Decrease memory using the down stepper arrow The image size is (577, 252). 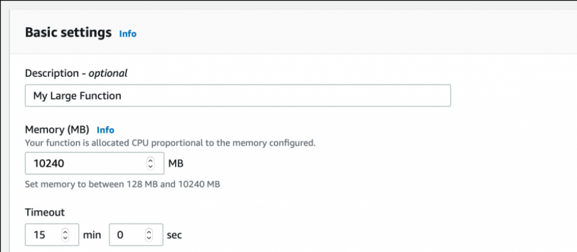150,166
